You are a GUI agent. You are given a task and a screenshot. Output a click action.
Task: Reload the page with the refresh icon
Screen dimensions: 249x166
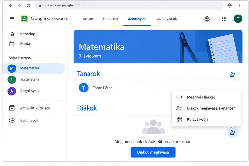click(x=29, y=6)
